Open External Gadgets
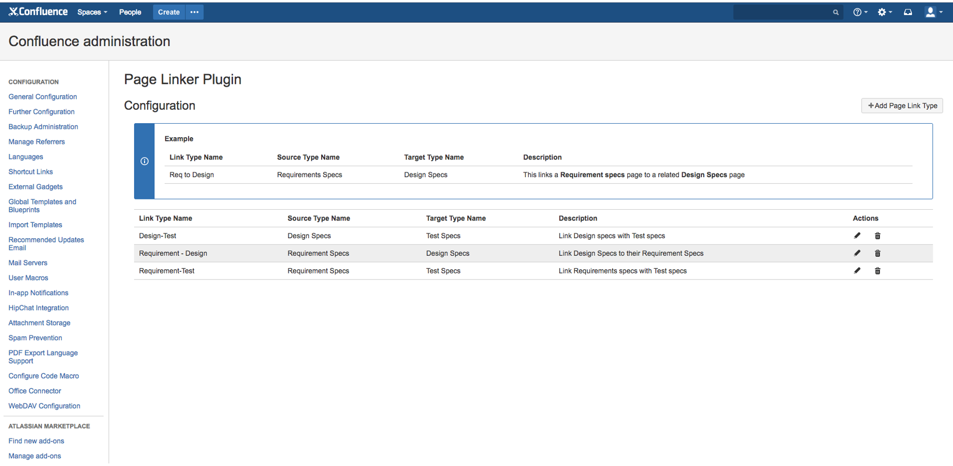The height and width of the screenshot is (466, 953). click(35, 187)
